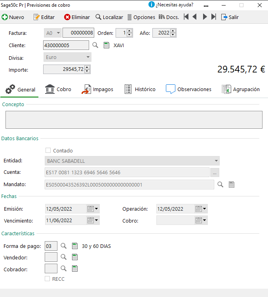Increase the Año value

173,31
